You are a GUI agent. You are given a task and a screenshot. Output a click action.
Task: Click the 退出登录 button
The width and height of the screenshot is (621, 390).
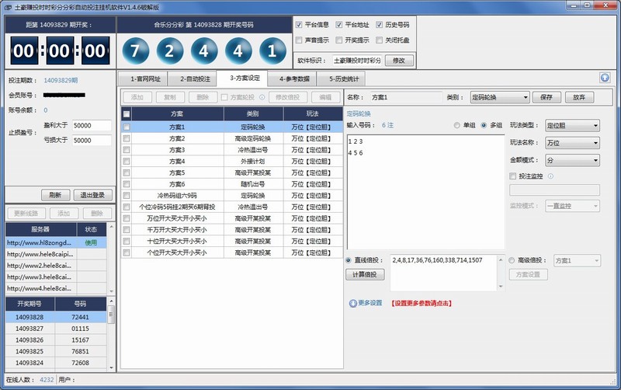point(92,195)
